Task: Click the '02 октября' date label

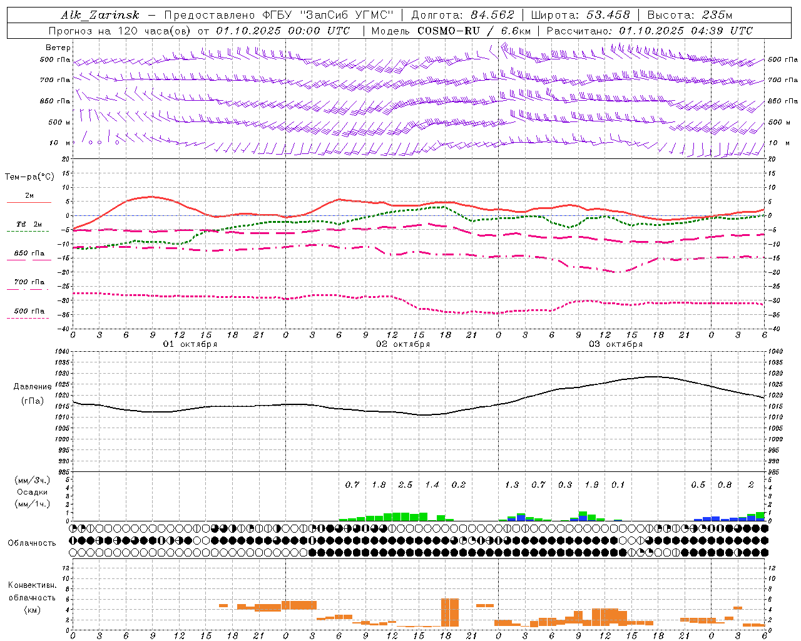Action: [x=403, y=344]
